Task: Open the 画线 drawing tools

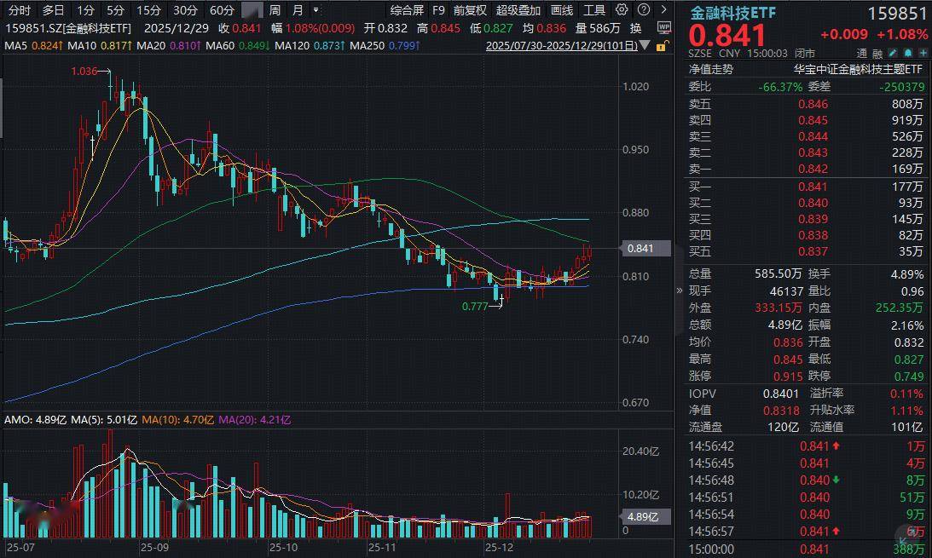Action: point(562,10)
